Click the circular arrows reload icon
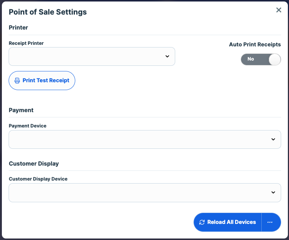289x240 pixels. coord(202,222)
